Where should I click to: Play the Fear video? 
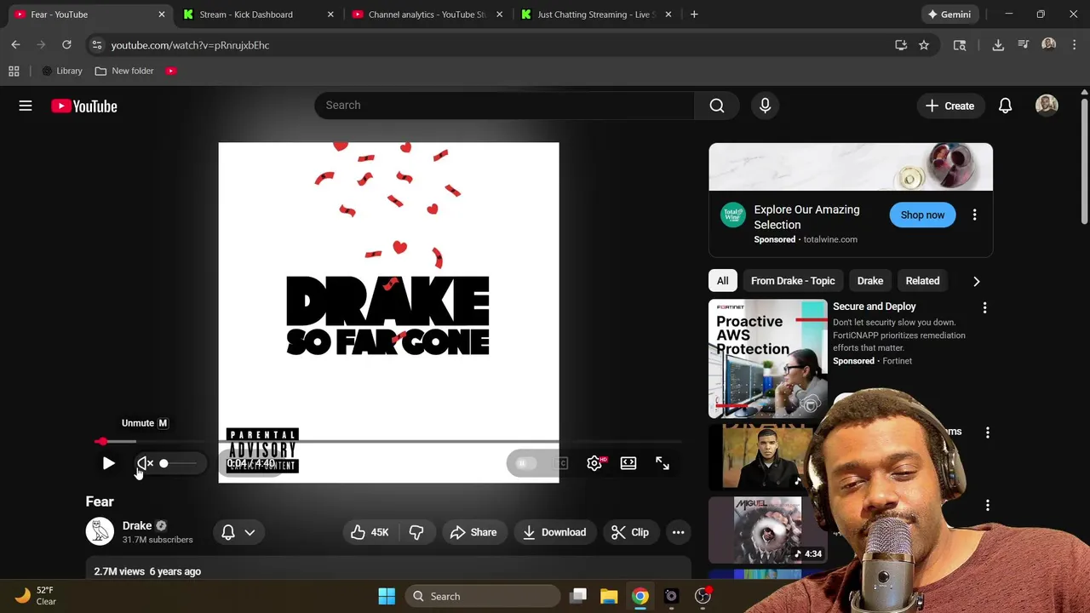[x=108, y=463]
